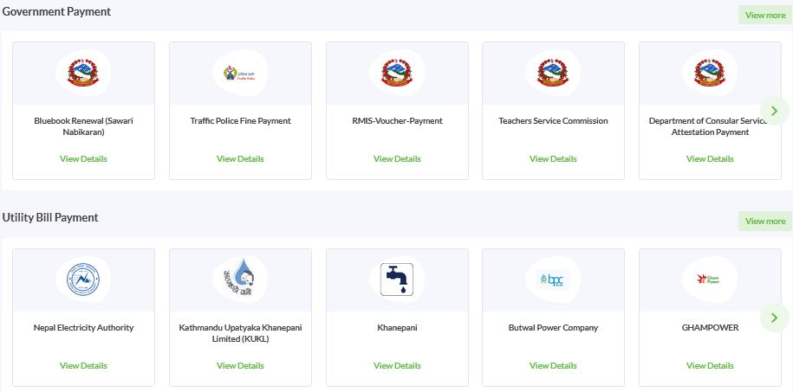Open View Details for Khanepani
The height and width of the screenshot is (392, 793).
[397, 365]
